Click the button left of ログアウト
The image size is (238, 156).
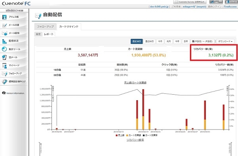coord(216,2)
